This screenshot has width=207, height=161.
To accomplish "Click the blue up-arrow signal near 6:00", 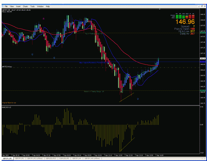I will pyautogui.click(x=32, y=54).
